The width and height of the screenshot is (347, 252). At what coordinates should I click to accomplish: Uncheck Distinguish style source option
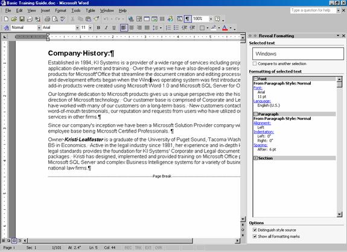(255, 230)
